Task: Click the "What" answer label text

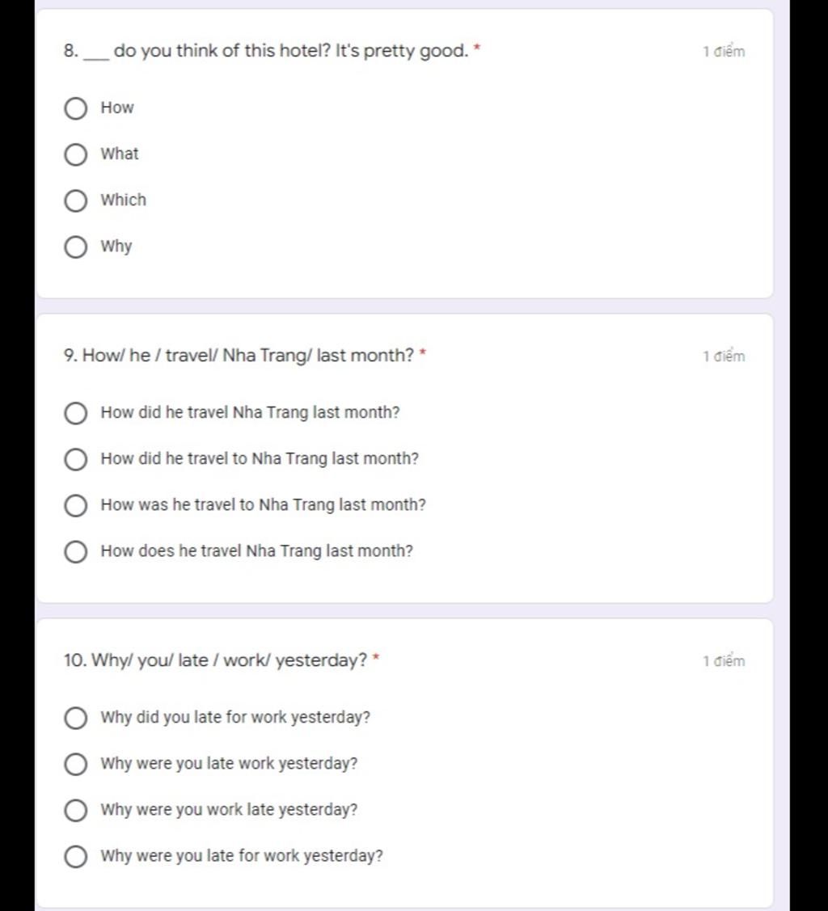Action: pos(120,154)
